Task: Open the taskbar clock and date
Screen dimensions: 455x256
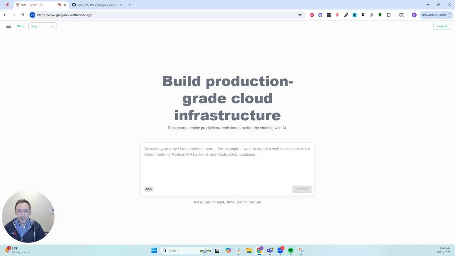Action: [445, 250]
